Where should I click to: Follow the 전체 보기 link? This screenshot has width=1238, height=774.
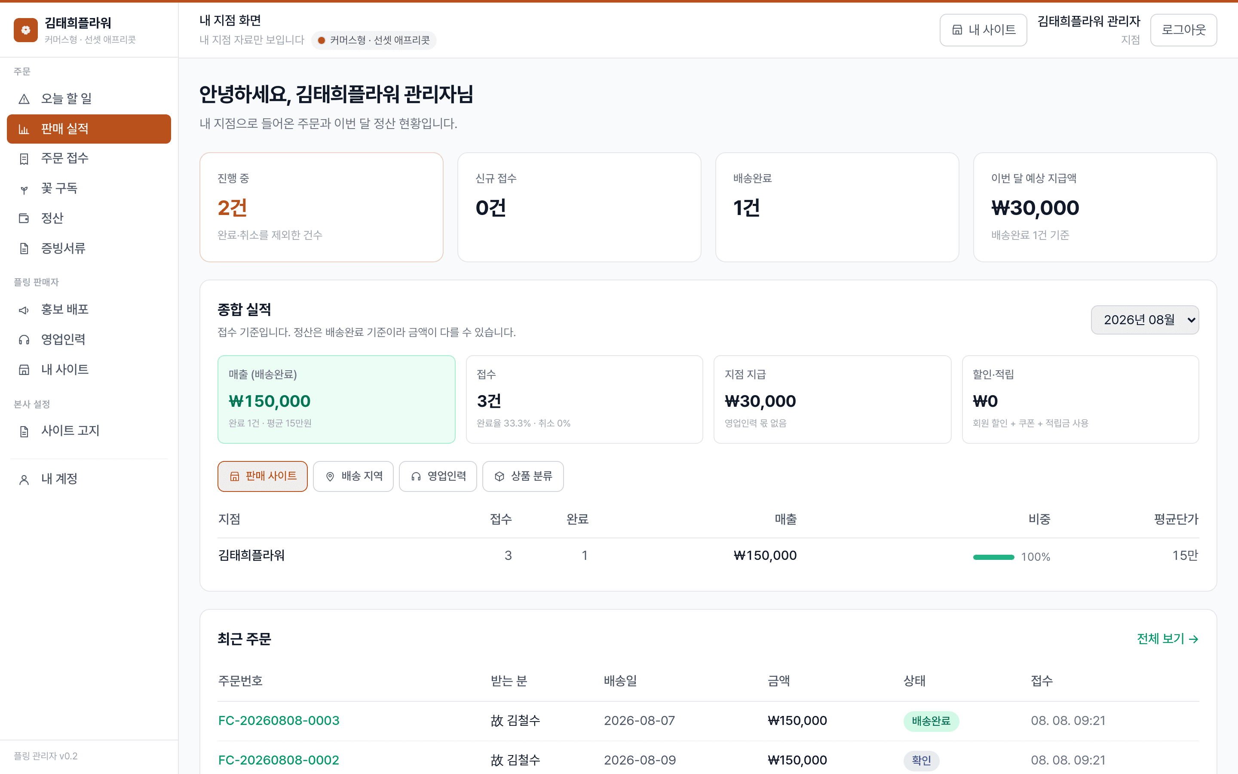(1168, 639)
